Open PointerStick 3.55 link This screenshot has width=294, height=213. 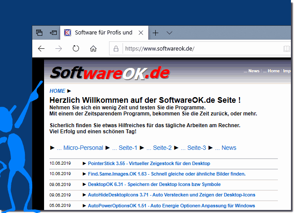tap(149, 163)
